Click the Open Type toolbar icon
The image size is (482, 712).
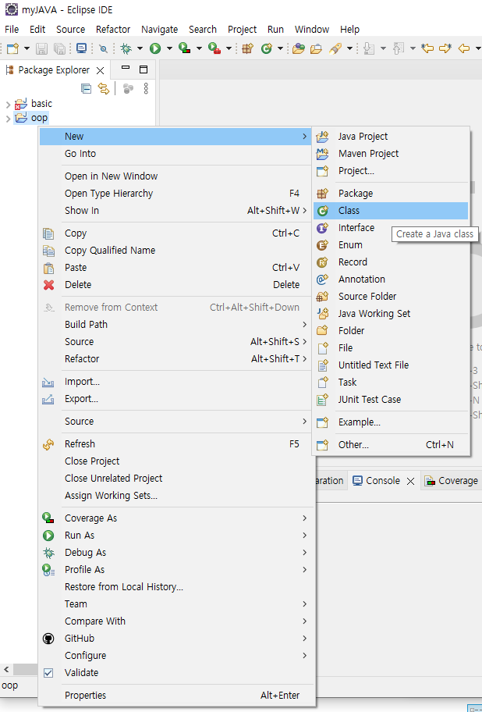[x=299, y=48]
